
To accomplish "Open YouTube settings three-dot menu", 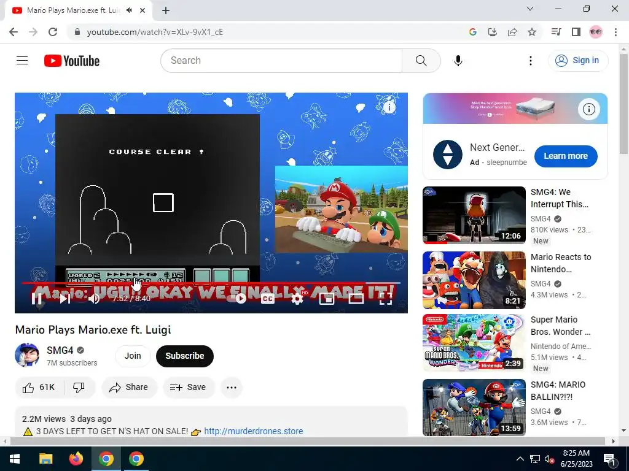I will 530,61.
